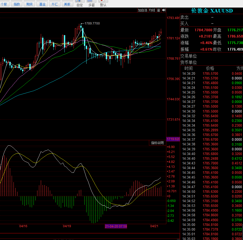Viewport: 243px width, 240px height.
Task: Switch to the 期货 tab
Action: point(29,4)
